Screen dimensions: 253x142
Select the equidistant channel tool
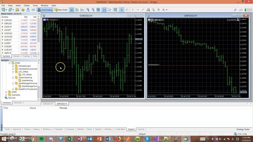[x=148, y=10]
